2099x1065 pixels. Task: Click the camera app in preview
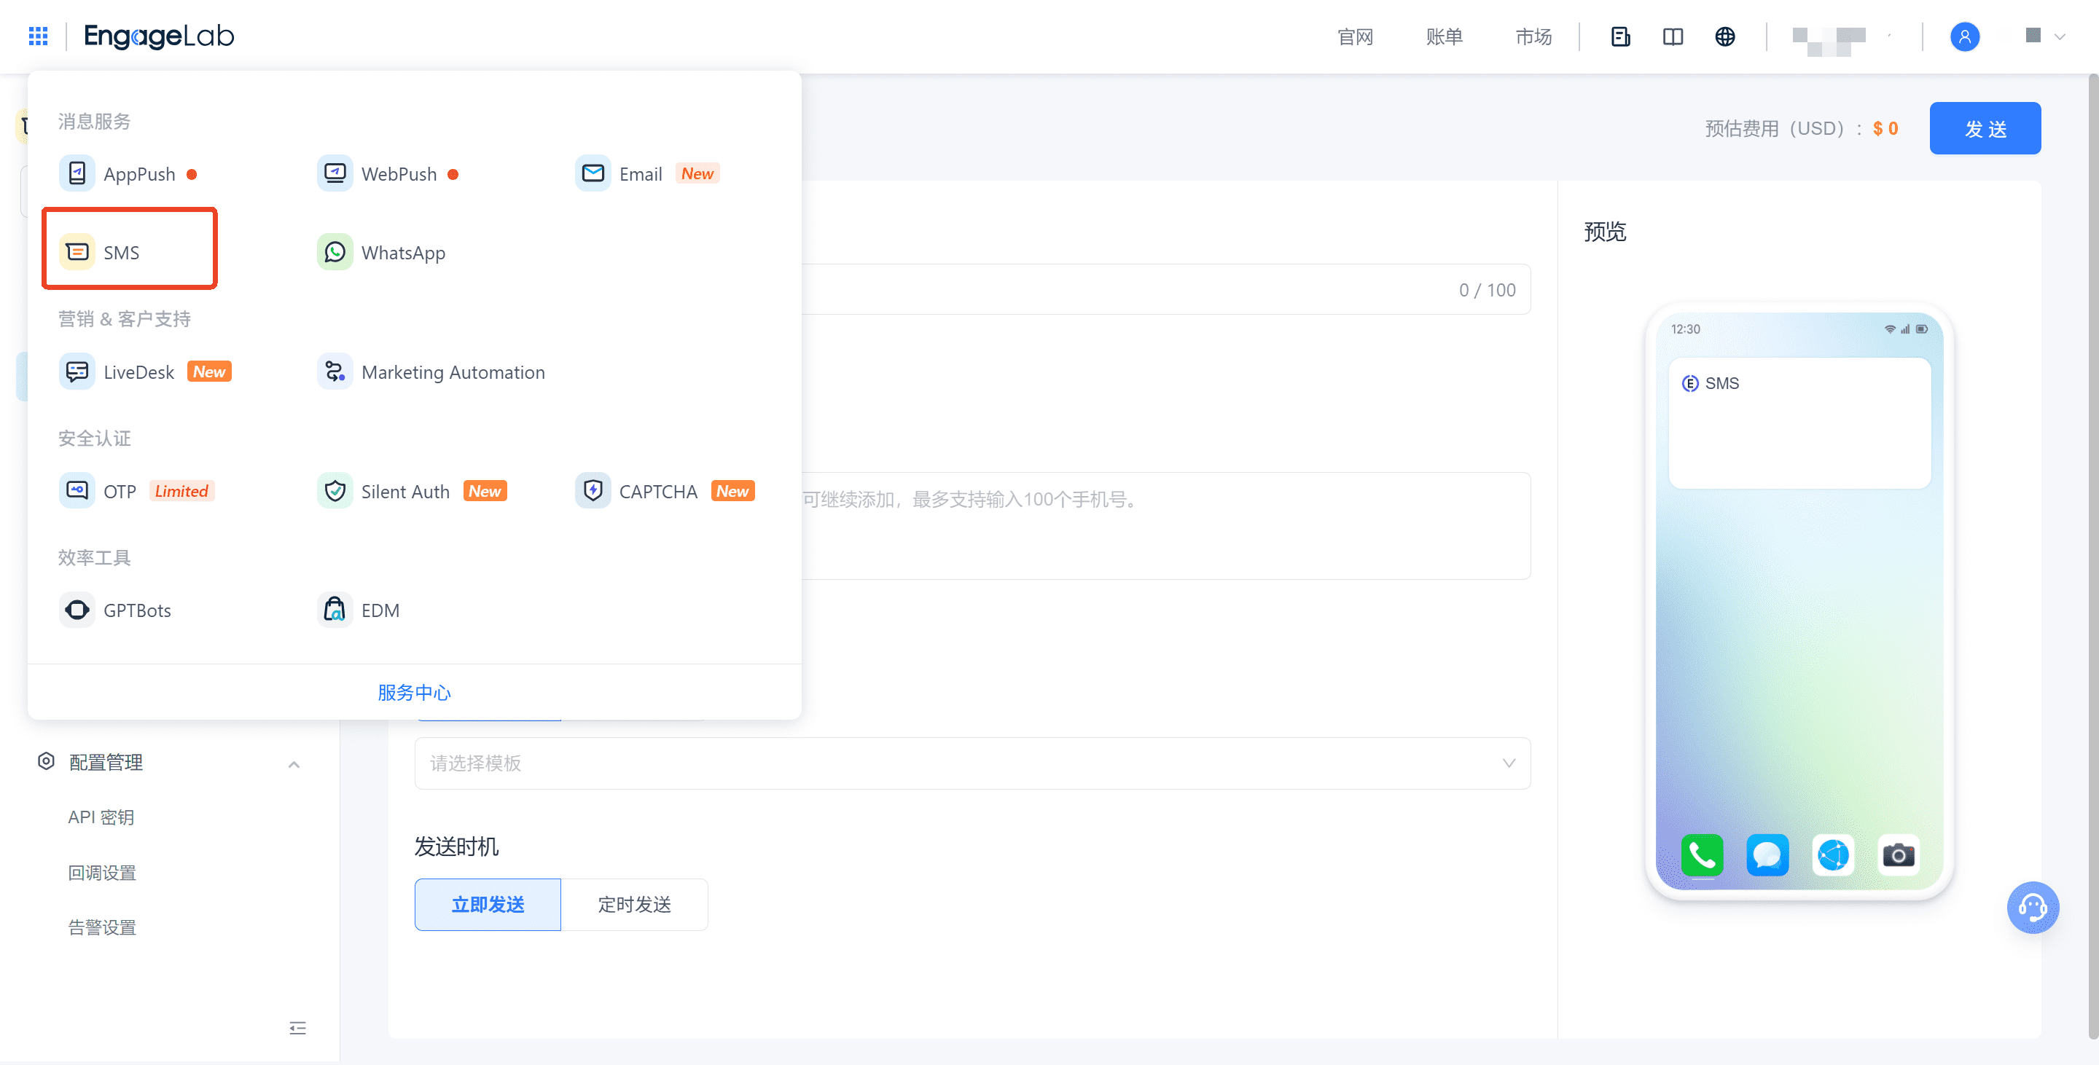tap(1898, 855)
